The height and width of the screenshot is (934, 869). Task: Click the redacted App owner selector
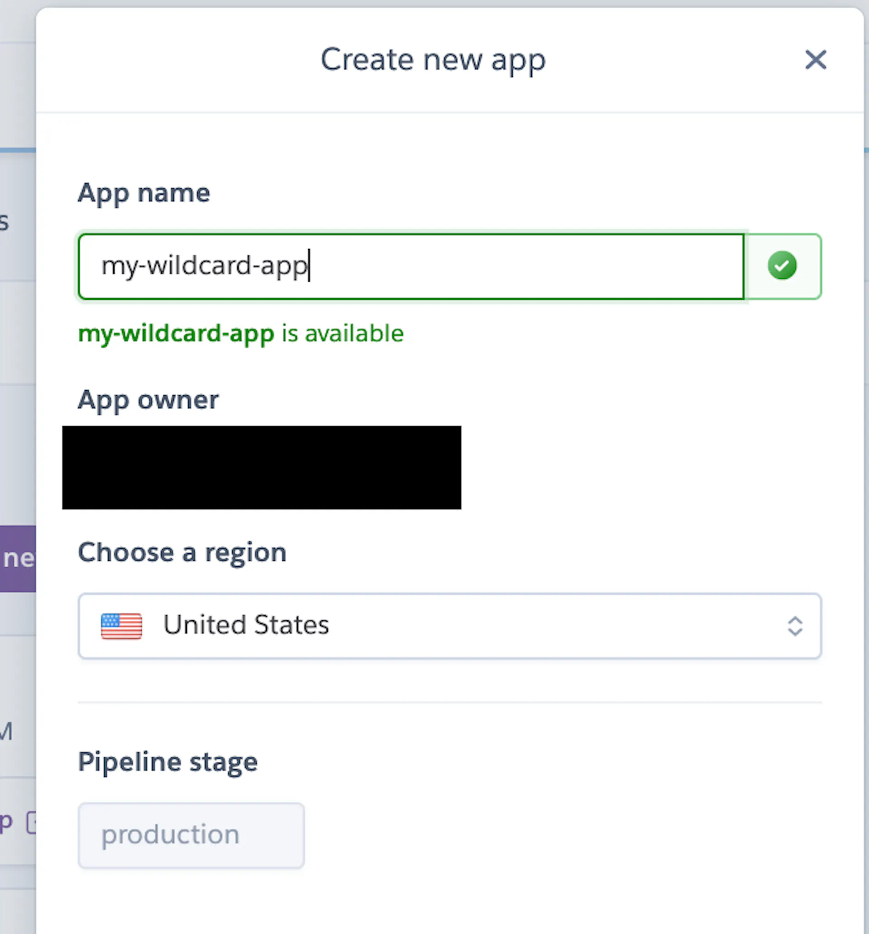(x=262, y=468)
